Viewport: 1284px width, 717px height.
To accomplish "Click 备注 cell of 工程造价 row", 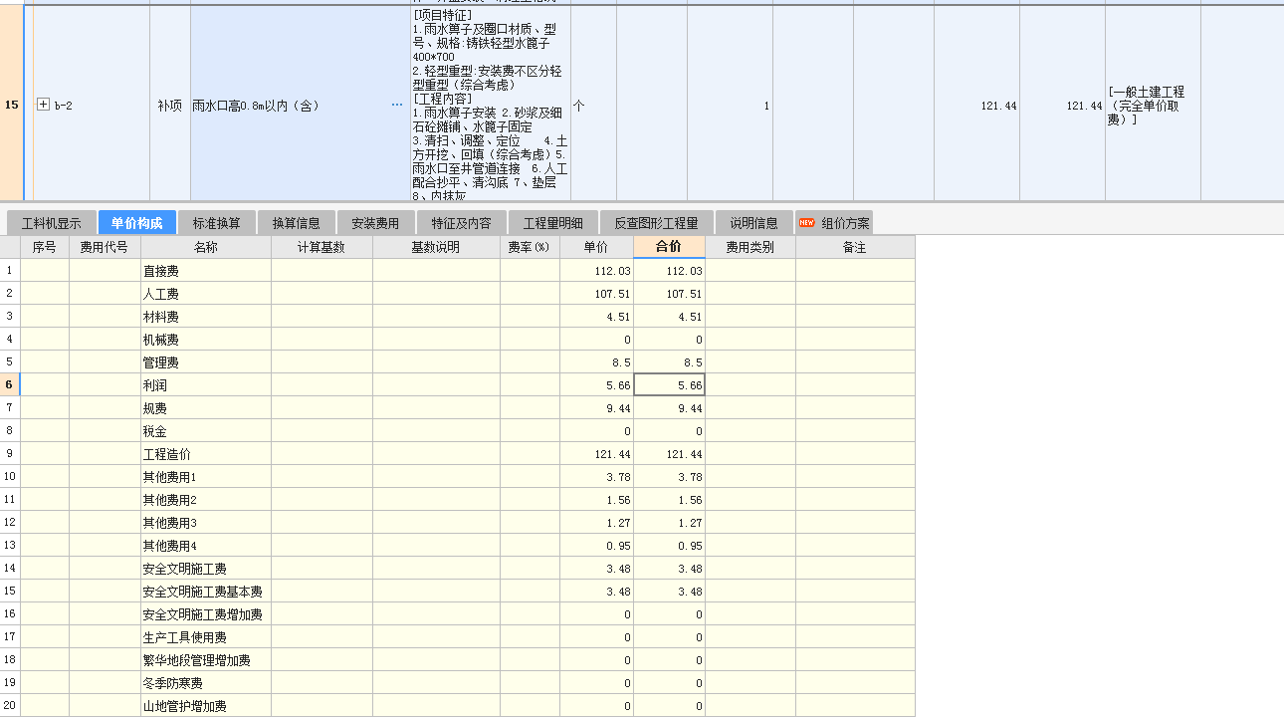I will pos(855,454).
